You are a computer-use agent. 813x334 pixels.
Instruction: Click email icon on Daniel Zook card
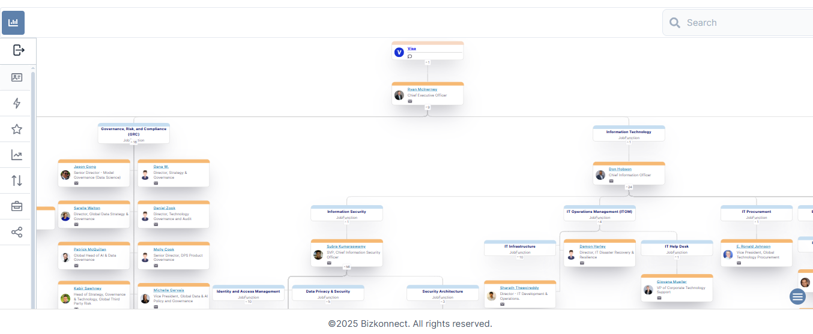click(156, 224)
